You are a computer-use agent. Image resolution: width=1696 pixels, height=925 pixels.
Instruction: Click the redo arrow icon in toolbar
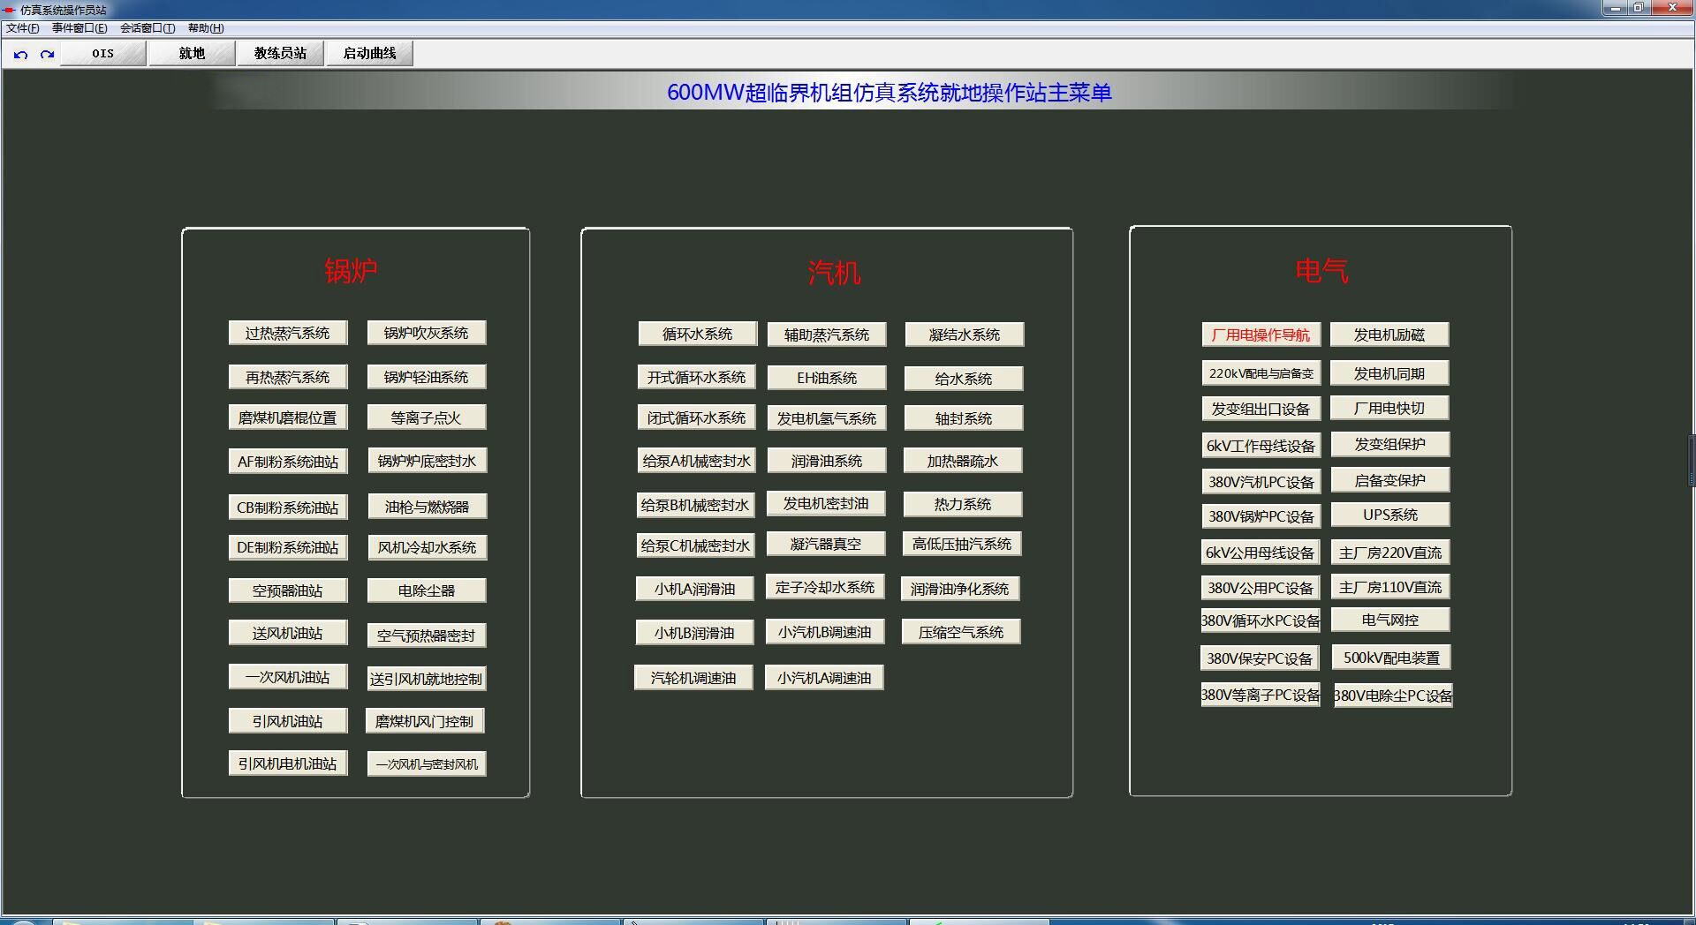(x=48, y=54)
